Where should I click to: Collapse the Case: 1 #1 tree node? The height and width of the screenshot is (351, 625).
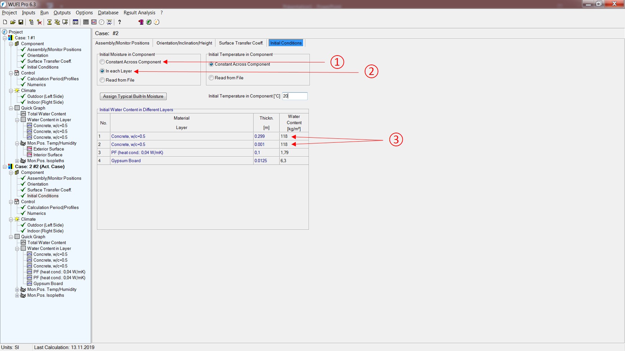point(5,38)
